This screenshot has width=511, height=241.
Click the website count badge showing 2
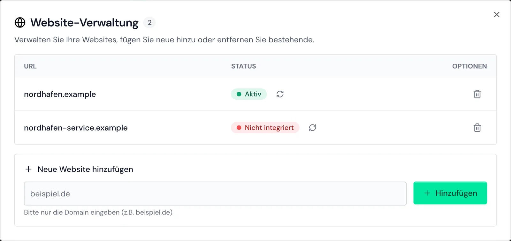coord(149,23)
